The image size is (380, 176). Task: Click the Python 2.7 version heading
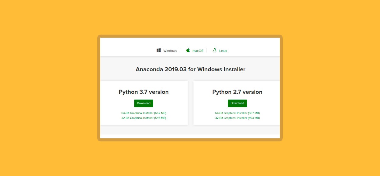[x=237, y=92]
